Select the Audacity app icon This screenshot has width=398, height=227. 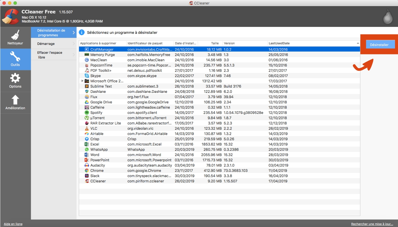pyautogui.click(x=86, y=165)
